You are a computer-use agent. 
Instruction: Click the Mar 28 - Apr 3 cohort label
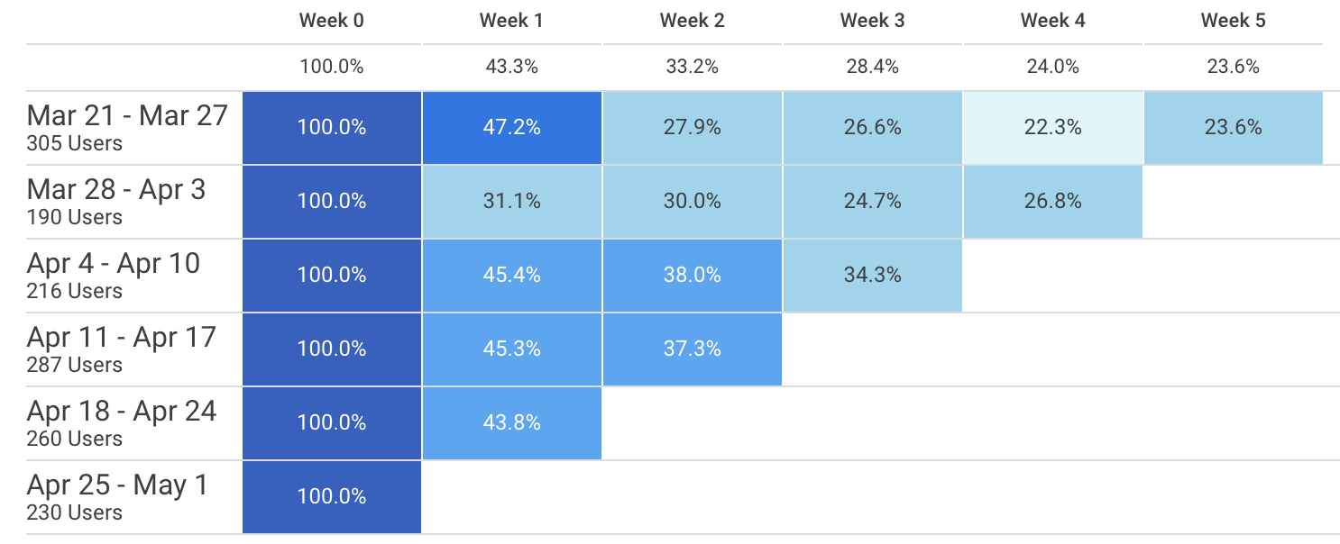coord(116,190)
